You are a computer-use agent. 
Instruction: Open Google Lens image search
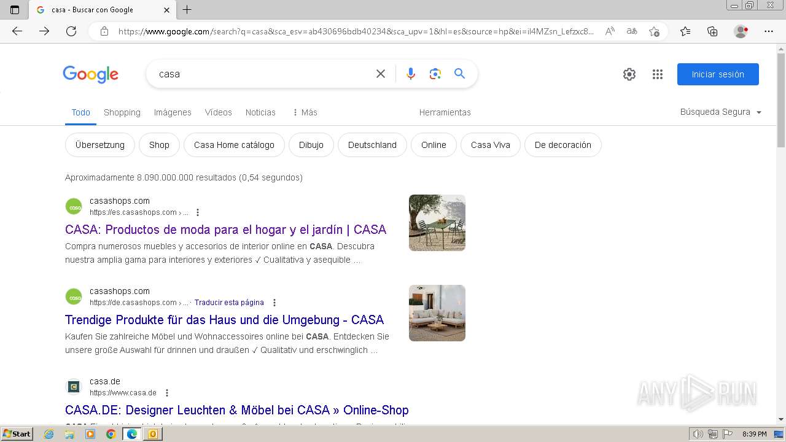click(435, 74)
